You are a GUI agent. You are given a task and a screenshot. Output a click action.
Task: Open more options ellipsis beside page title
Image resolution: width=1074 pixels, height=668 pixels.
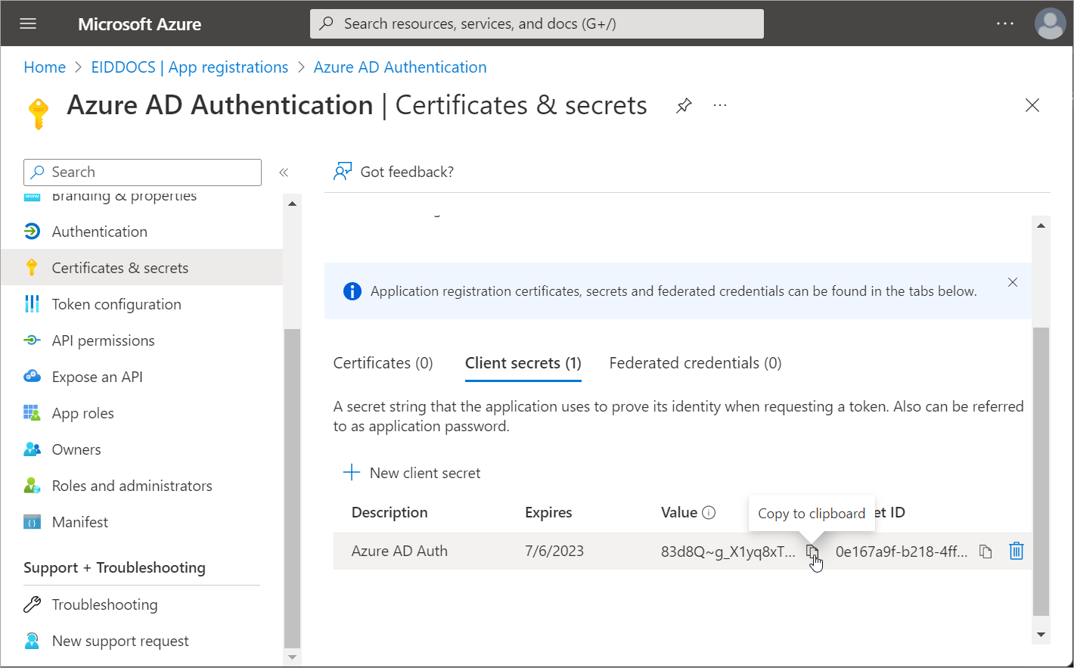tap(720, 106)
